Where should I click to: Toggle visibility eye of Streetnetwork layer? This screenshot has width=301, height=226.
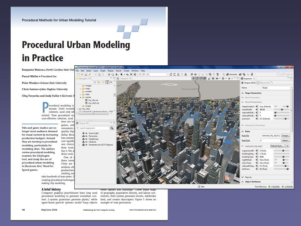(87, 145)
